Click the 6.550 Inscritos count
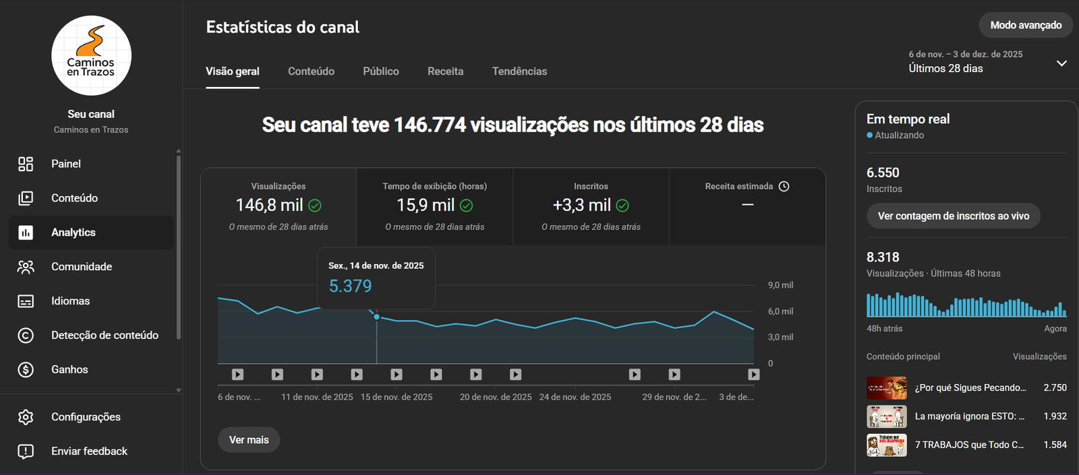1079x475 pixels. point(883,173)
